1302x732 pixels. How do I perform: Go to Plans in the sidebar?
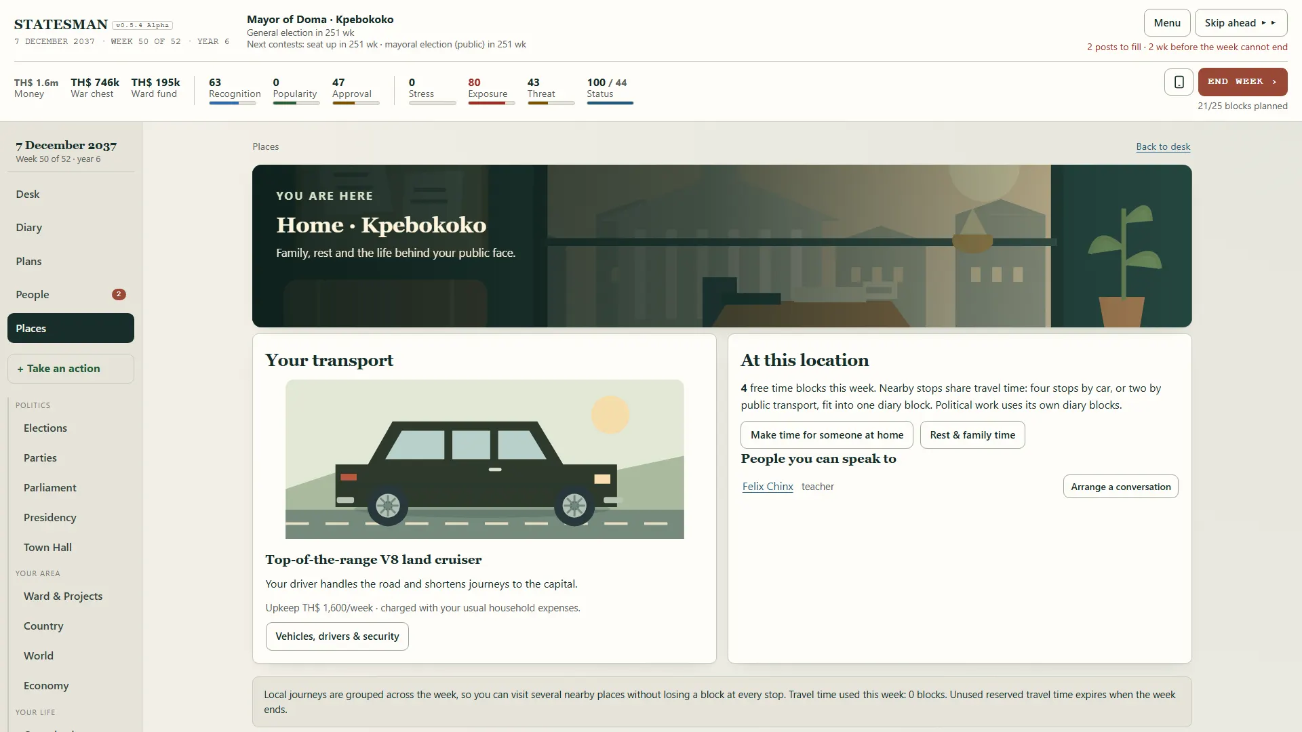pos(71,261)
